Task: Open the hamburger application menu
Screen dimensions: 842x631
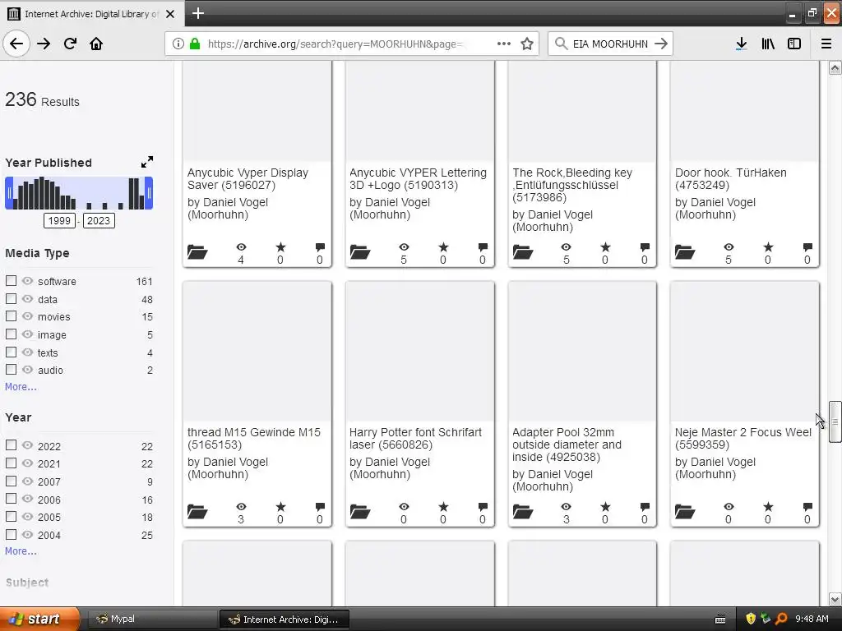Action: coord(826,44)
